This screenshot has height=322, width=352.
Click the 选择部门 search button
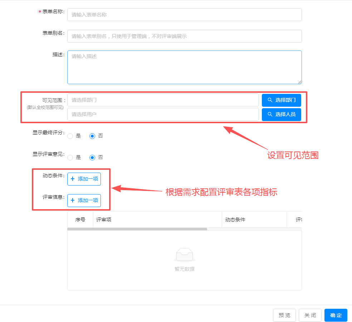[x=281, y=100]
